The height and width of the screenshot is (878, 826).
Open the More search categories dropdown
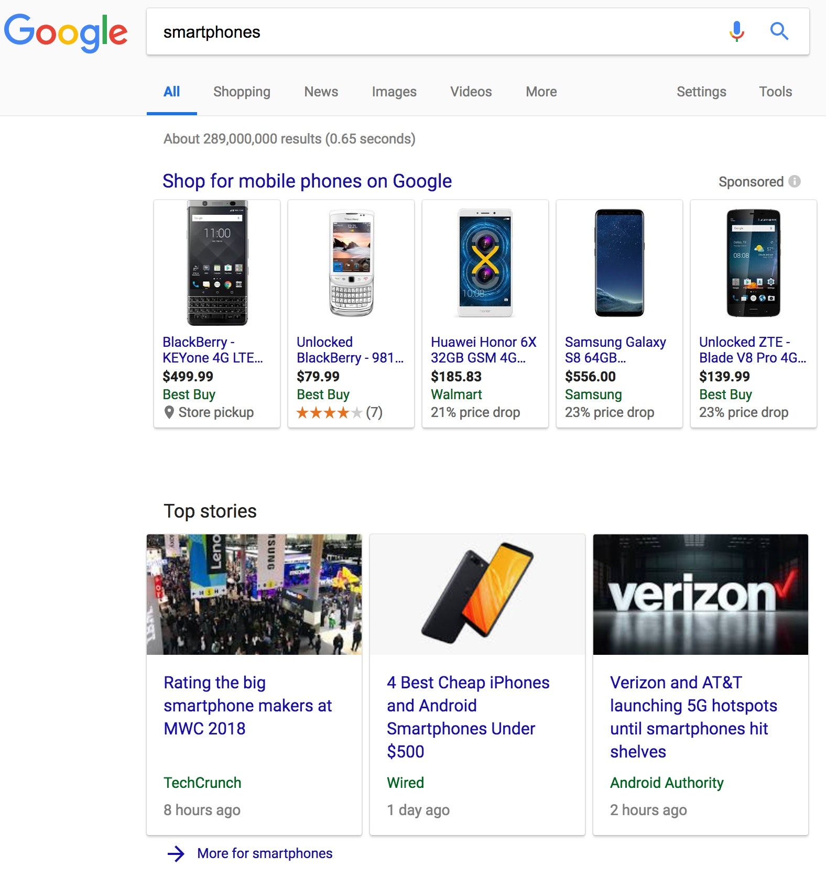(541, 92)
